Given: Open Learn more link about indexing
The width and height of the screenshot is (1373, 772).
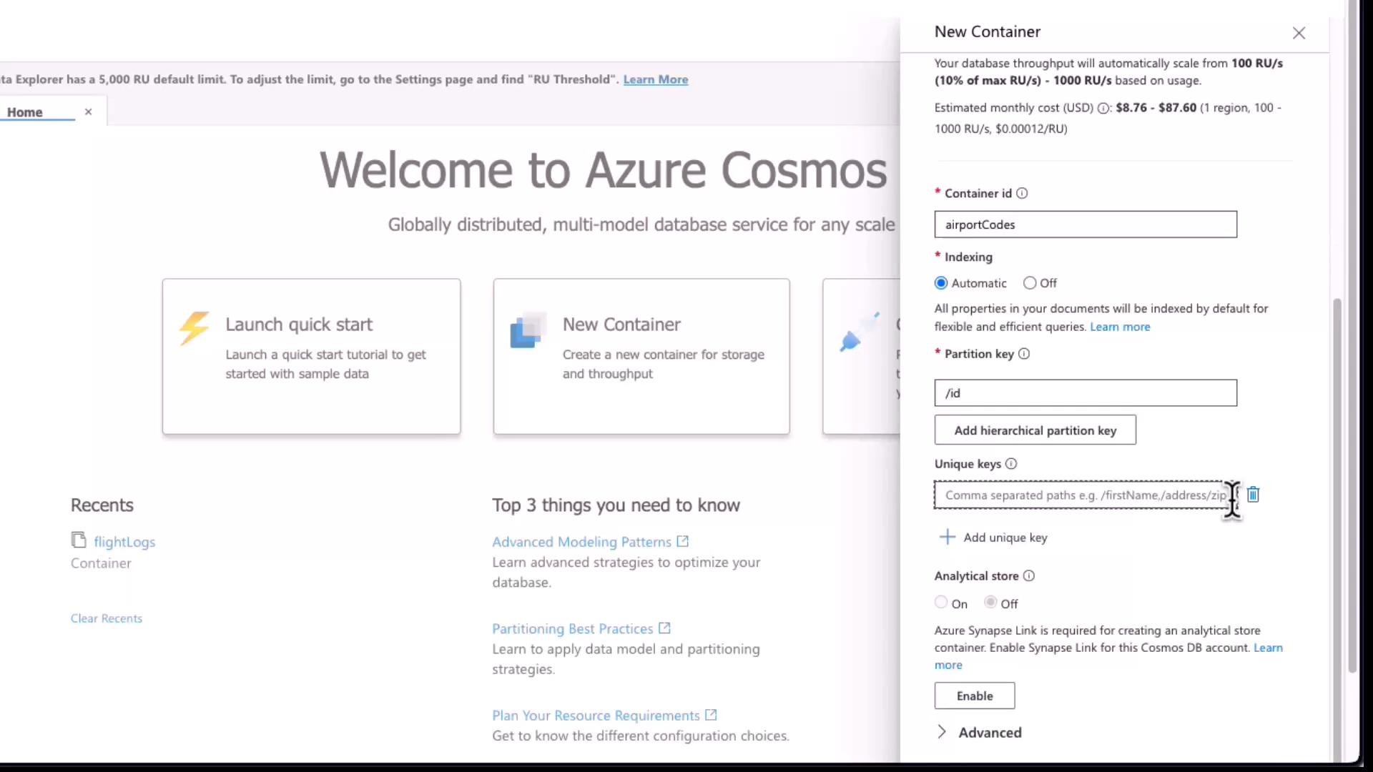Looking at the screenshot, I should pos(1120,327).
